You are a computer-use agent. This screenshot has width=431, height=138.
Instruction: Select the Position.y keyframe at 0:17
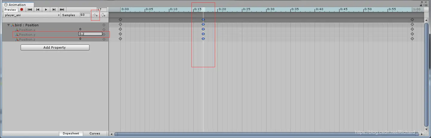pos(203,34)
